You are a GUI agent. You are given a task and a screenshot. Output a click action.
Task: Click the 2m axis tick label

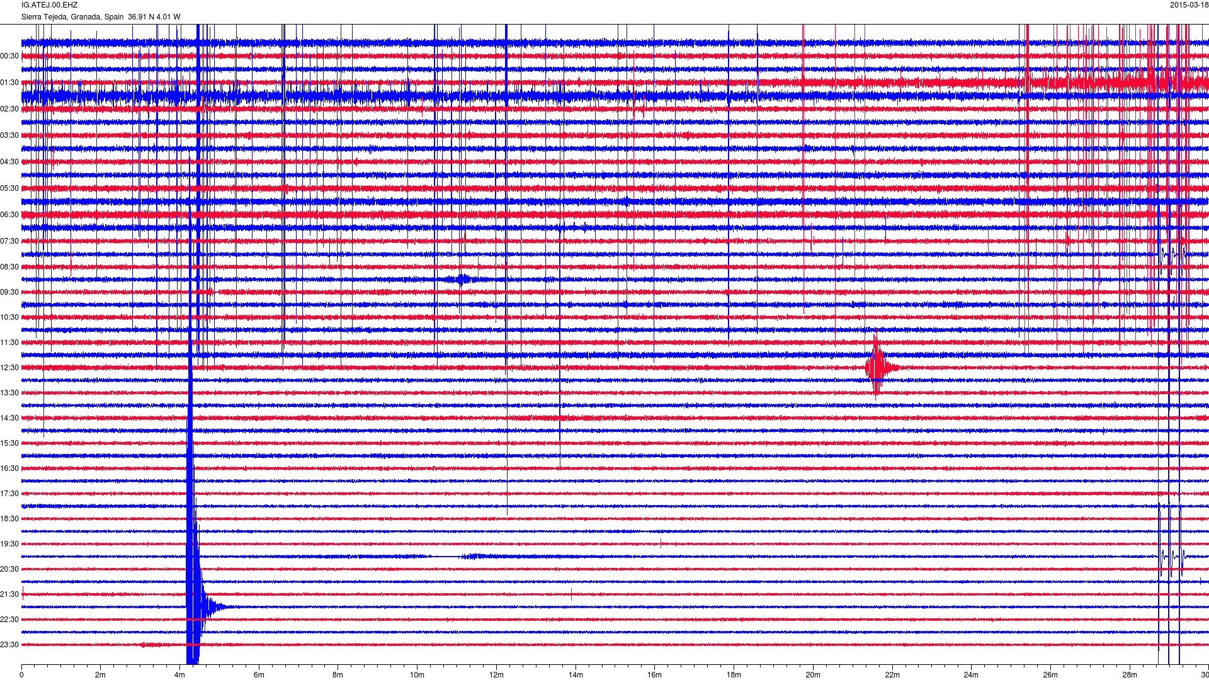[101, 675]
